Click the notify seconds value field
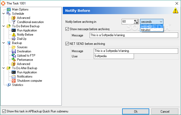This screenshot has height=115, width=181. (128, 22)
